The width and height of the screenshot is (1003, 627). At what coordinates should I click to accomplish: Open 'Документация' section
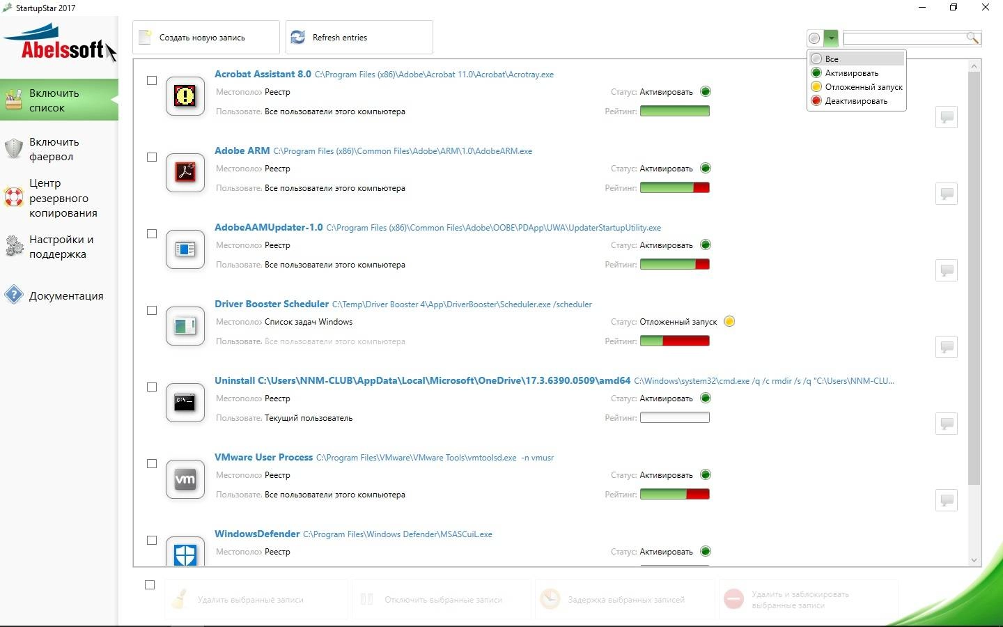59,295
